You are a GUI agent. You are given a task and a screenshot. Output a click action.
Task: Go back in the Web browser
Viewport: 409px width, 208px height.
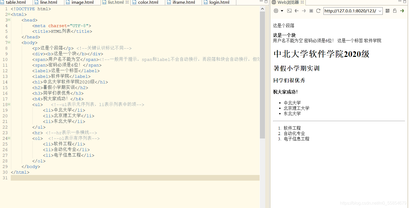297,11
